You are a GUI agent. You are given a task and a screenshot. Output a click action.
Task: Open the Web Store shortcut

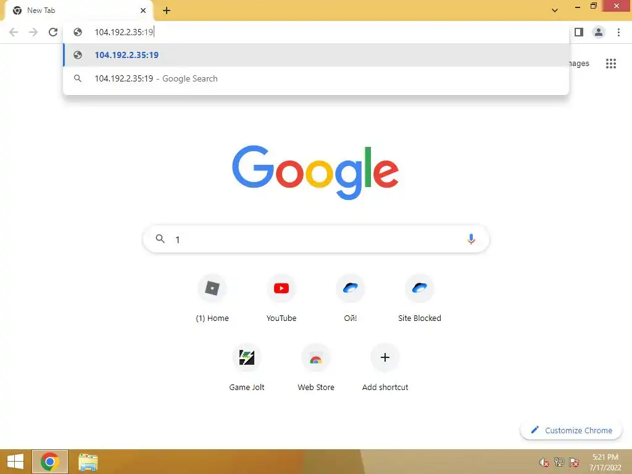(x=316, y=367)
